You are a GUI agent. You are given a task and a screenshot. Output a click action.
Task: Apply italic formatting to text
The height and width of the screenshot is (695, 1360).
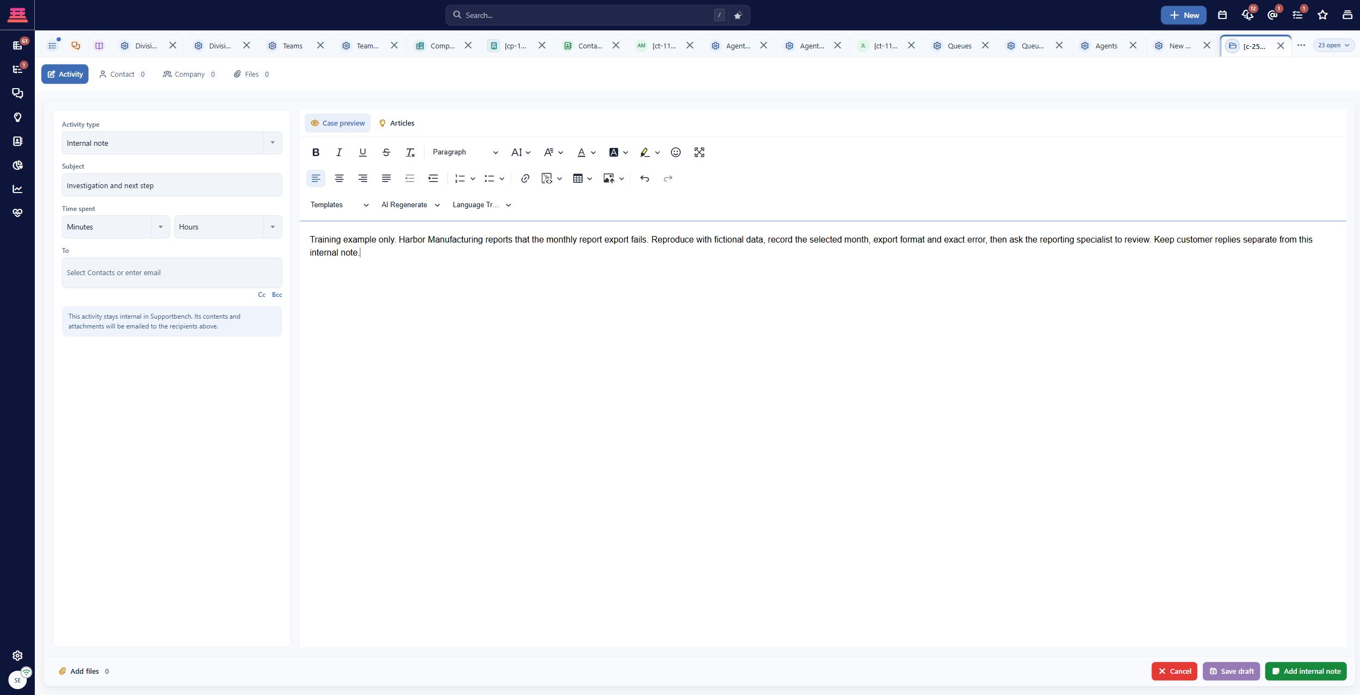[339, 152]
